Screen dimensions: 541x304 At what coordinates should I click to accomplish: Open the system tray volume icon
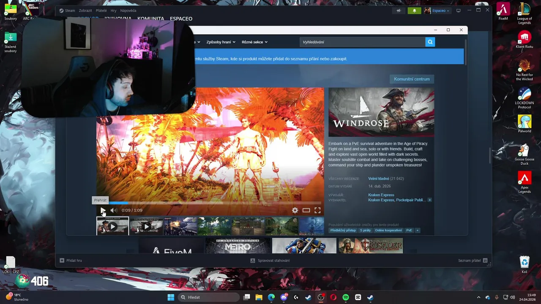coord(512,297)
